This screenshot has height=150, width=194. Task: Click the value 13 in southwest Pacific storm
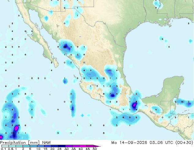click(12, 133)
